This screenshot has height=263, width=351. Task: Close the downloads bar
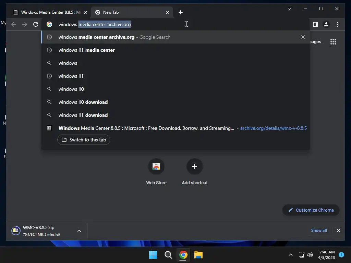(338, 230)
